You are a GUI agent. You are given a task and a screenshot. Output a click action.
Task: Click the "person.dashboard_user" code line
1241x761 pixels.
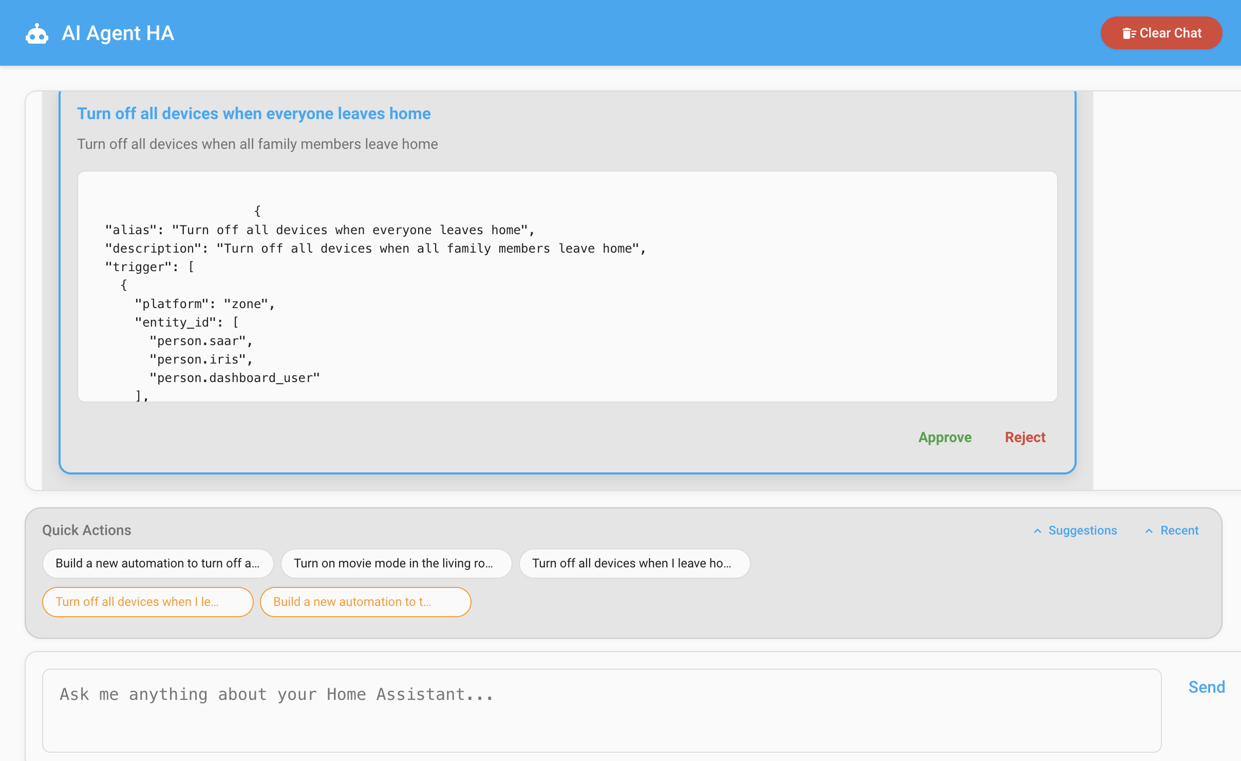click(x=234, y=378)
